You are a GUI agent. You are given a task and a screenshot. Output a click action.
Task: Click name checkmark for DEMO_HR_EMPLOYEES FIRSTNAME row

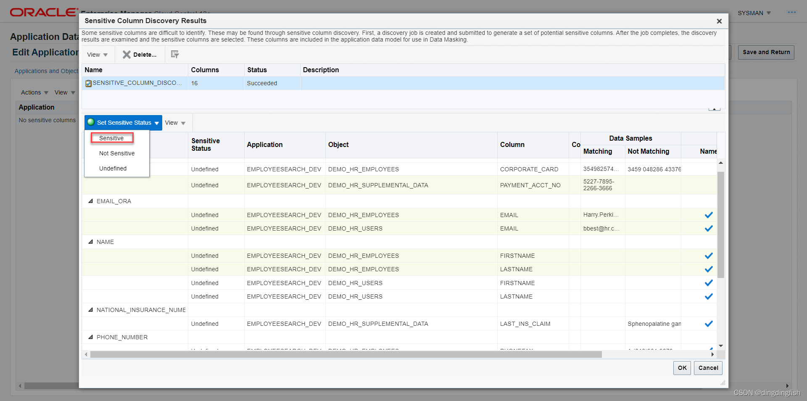[x=709, y=256]
